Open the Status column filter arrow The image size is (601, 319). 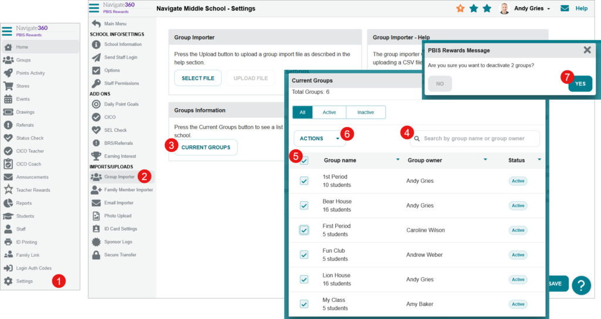point(539,159)
